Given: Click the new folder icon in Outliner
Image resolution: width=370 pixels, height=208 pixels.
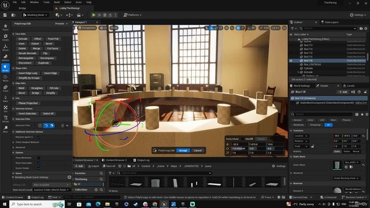Looking at the screenshot, I should [x=361, y=28].
